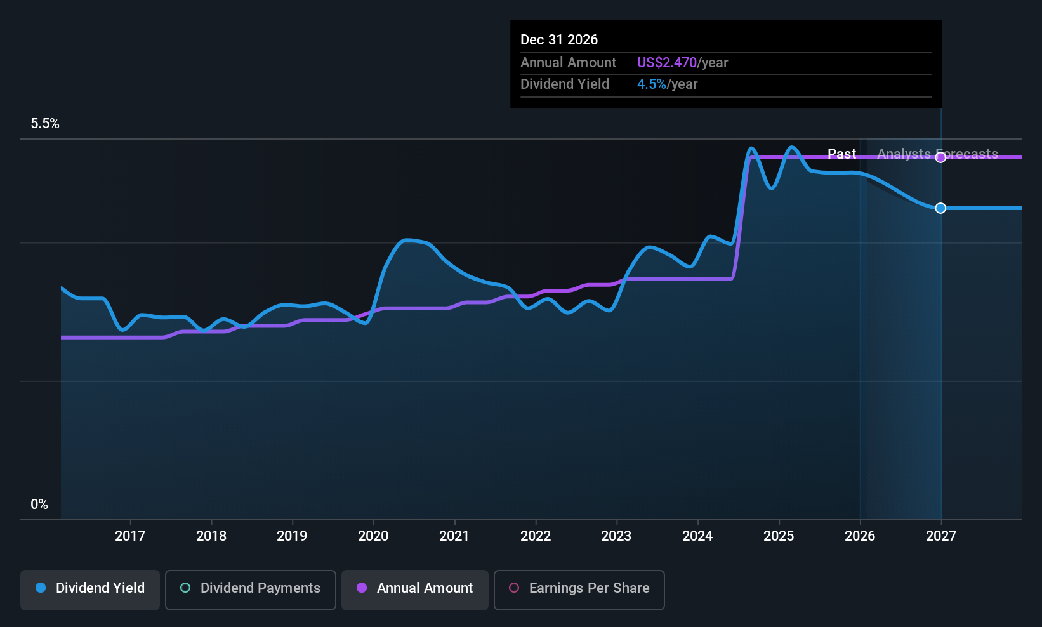Click the 0% y-axis label
1042x627 pixels.
click(x=39, y=505)
